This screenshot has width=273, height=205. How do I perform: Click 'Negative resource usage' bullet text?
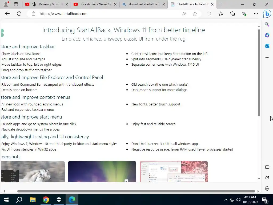182,149
